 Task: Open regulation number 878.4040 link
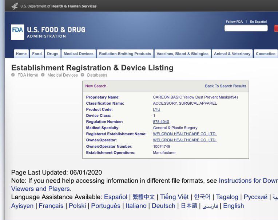(x=161, y=122)
